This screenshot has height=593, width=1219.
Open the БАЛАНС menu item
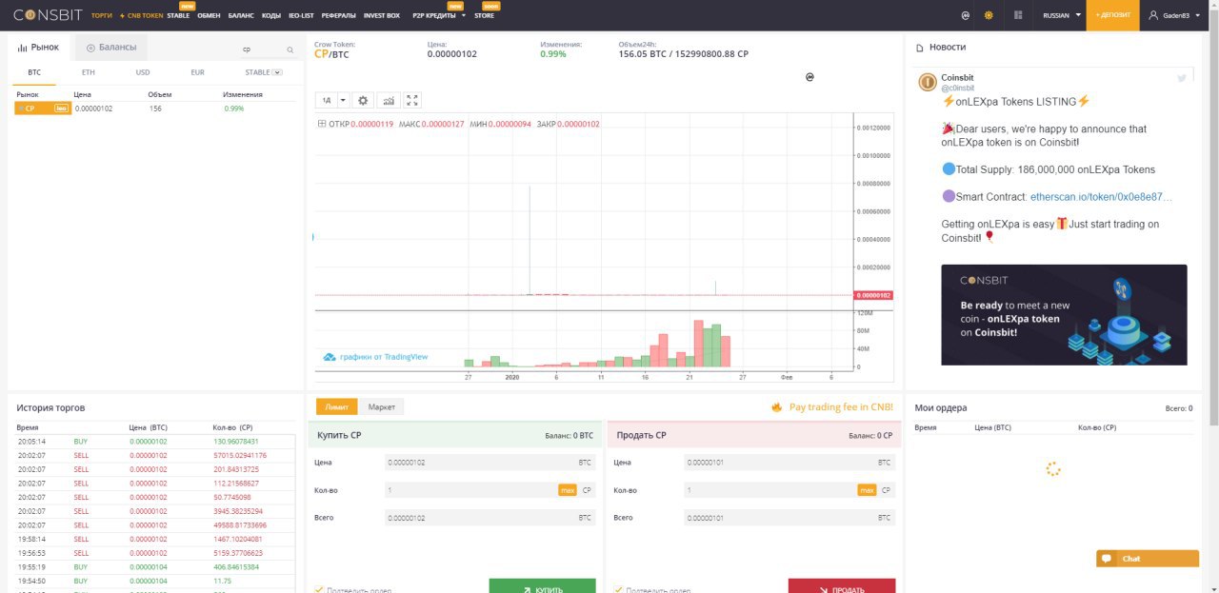[x=242, y=15]
